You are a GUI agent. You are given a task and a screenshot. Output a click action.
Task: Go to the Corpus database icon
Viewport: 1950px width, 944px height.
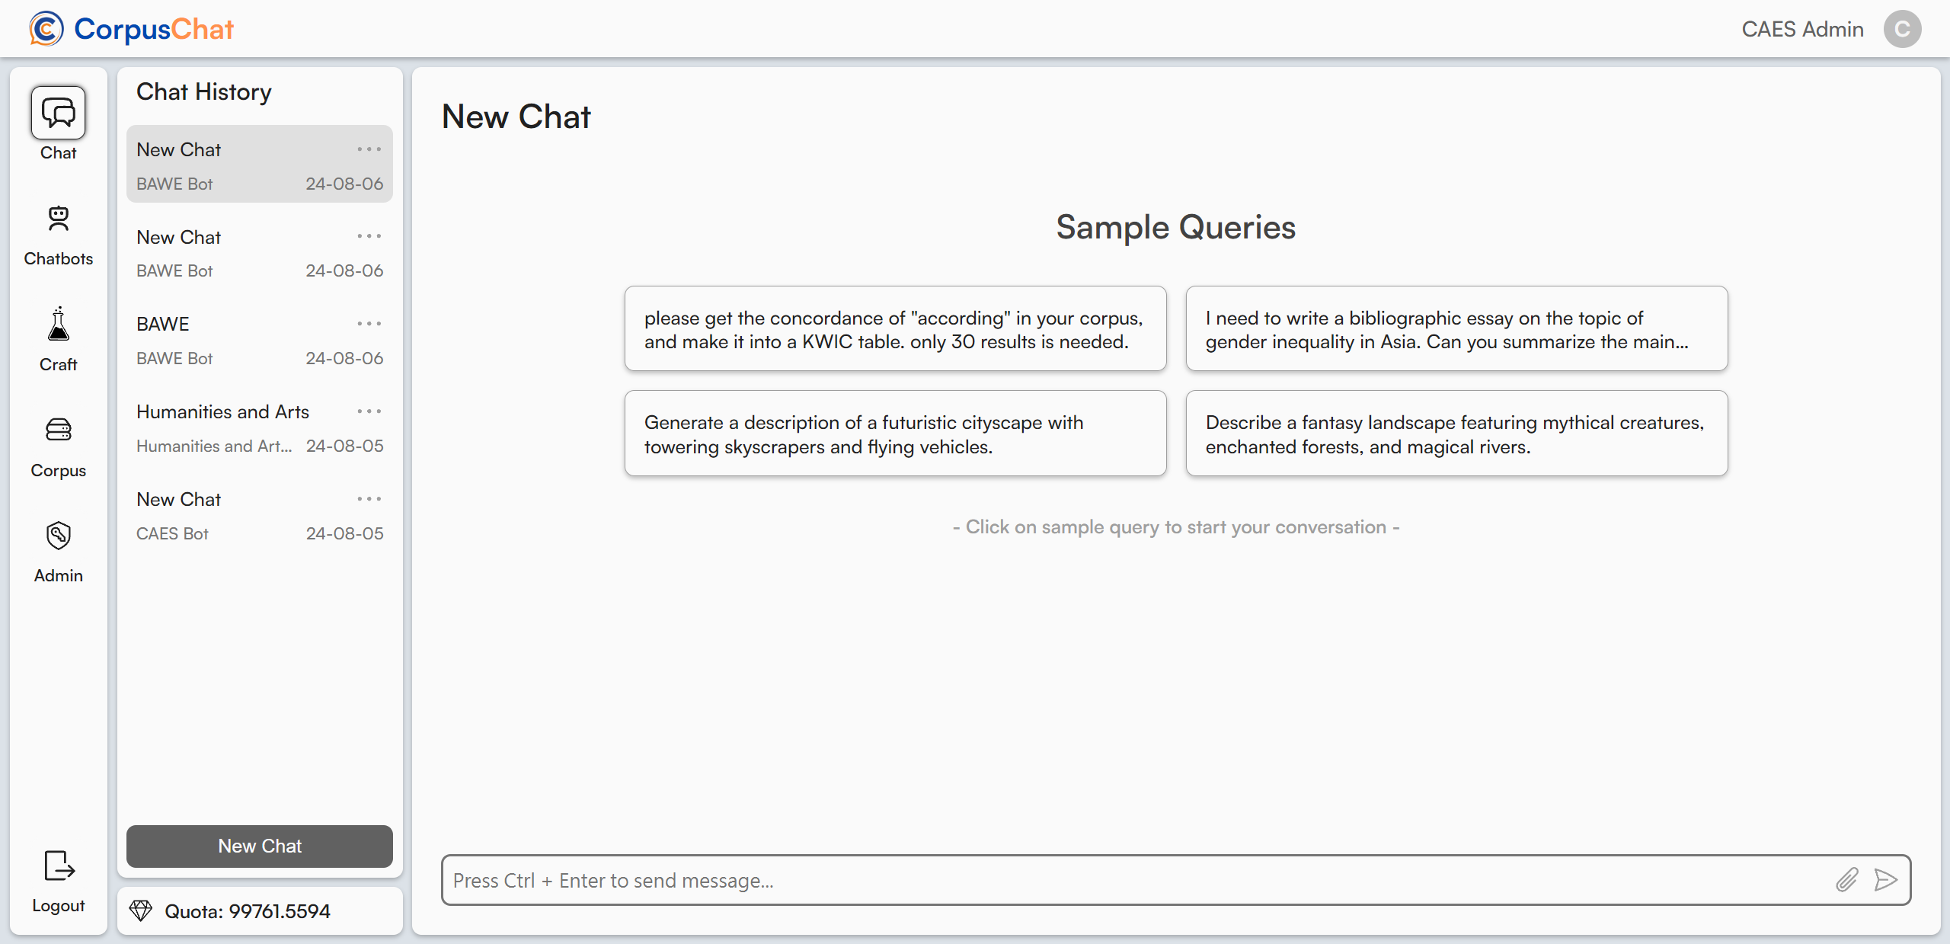click(59, 430)
